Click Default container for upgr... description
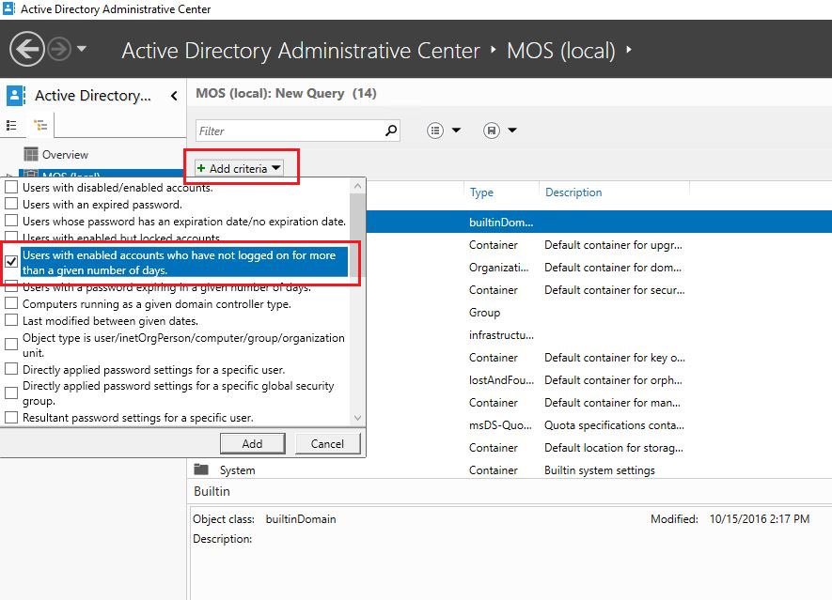The image size is (832, 600). pyautogui.click(x=613, y=245)
